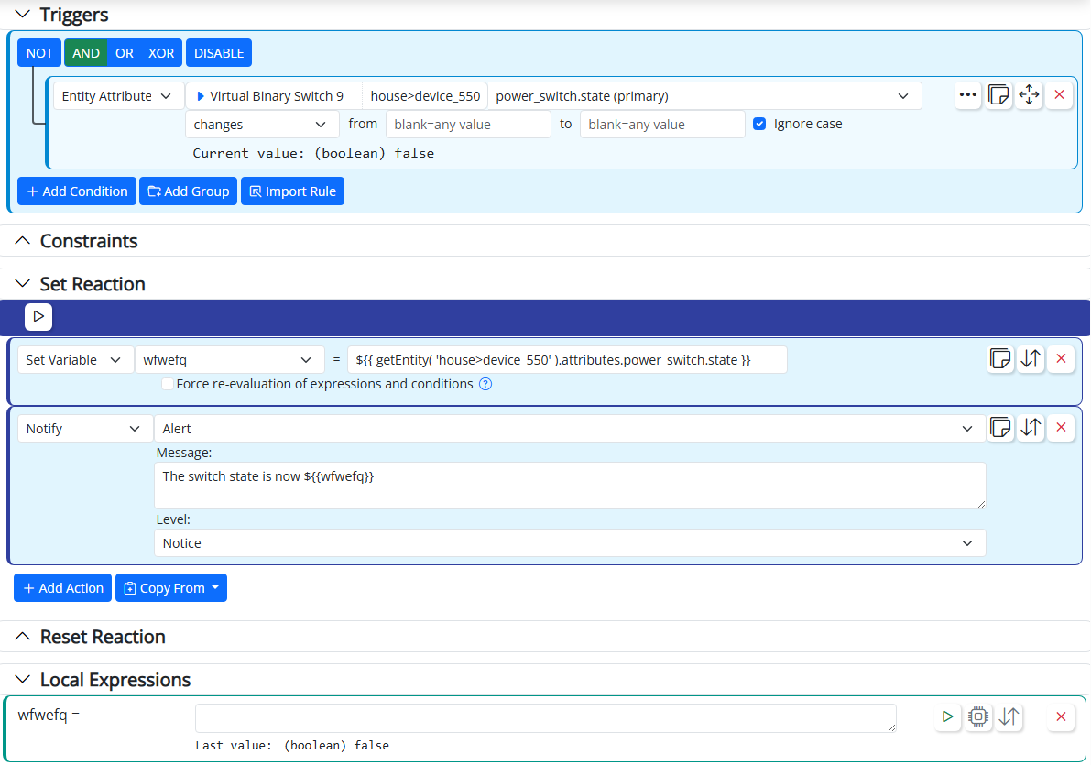The image size is (1091, 765).
Task: Open help for force re-evaluation option
Action: pos(485,384)
